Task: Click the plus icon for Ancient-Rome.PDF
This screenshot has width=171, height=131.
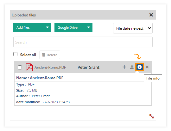Action: point(124,67)
